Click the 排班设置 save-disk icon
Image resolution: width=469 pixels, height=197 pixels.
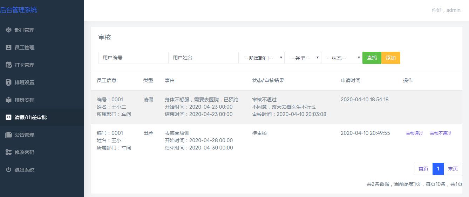[x=9, y=82]
